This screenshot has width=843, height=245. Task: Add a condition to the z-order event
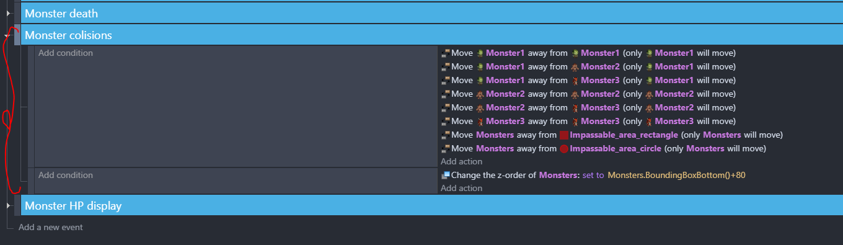(66, 176)
